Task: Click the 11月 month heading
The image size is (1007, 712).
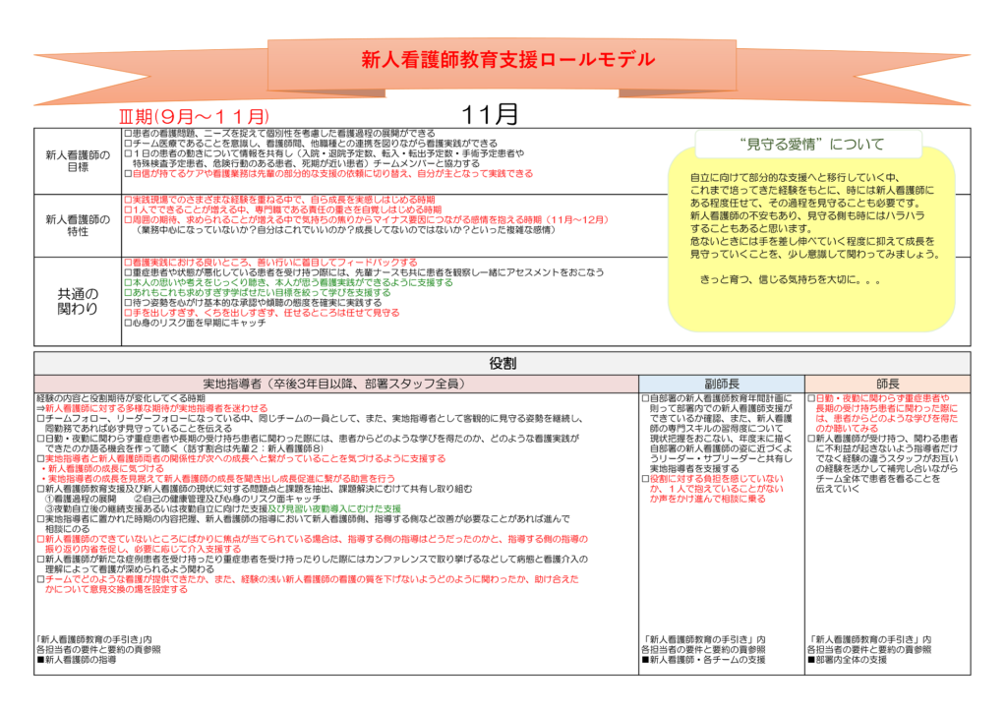Action: 490,114
